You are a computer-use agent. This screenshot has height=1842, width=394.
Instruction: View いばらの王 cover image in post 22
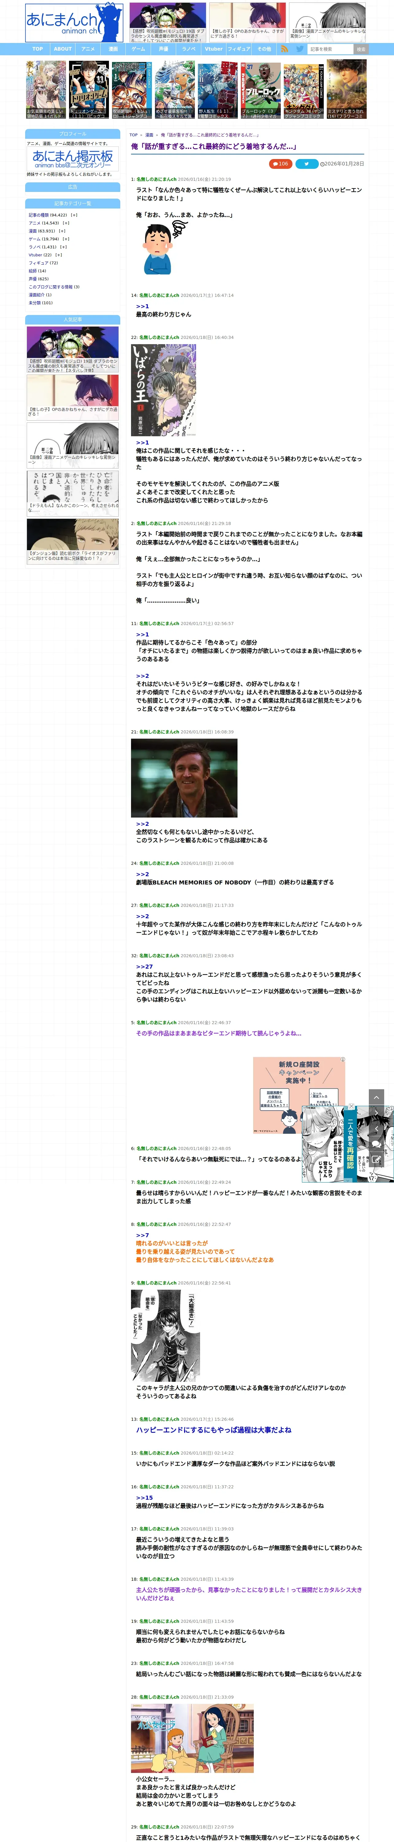[x=163, y=391]
